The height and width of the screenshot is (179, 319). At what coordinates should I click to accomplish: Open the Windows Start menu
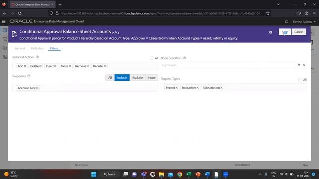(x=94, y=174)
